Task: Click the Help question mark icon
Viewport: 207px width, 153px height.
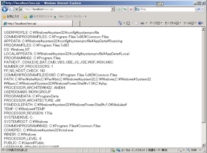Action: tap(199, 23)
